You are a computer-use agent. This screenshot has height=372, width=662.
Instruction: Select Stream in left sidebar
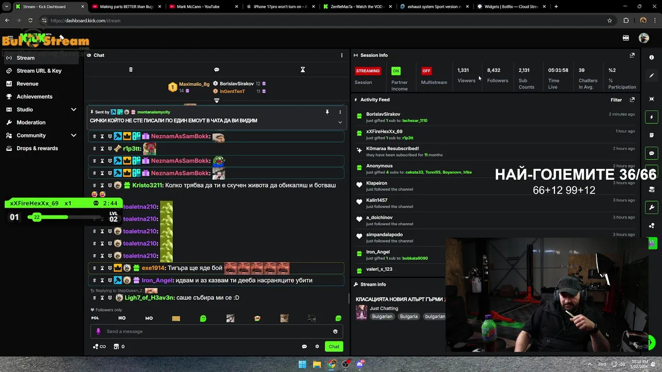(40, 58)
